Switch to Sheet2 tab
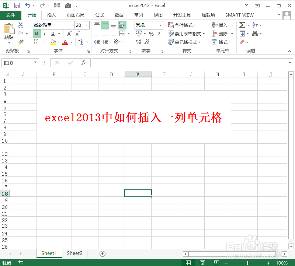This screenshot has height=266, width=295. (74, 253)
